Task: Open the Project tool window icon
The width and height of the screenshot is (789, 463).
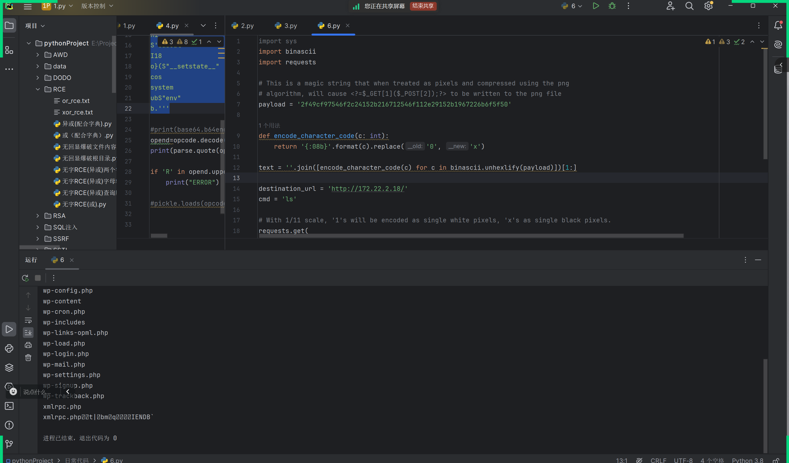Action: click(9, 25)
